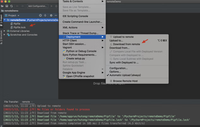The height and width of the screenshot is (127, 200).
Task: Select the Pipfile file in tree
Action: tap(17, 24)
